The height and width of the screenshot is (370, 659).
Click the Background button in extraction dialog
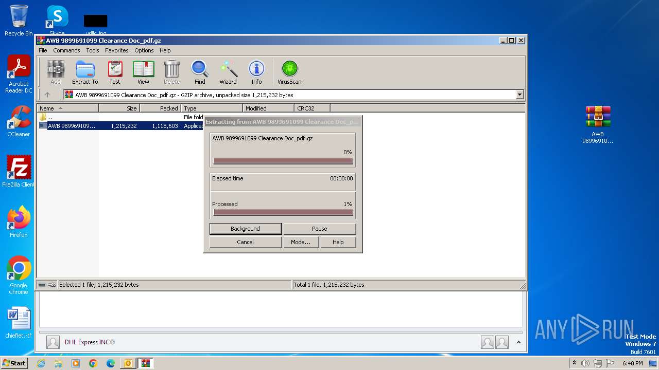(x=246, y=229)
